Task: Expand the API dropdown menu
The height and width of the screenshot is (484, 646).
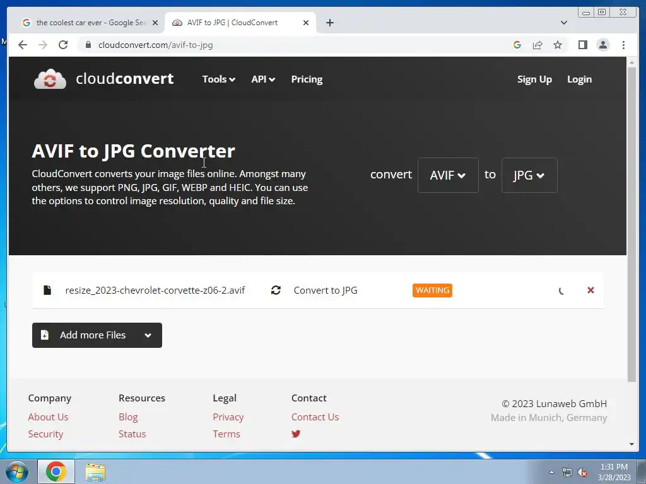Action: click(263, 79)
